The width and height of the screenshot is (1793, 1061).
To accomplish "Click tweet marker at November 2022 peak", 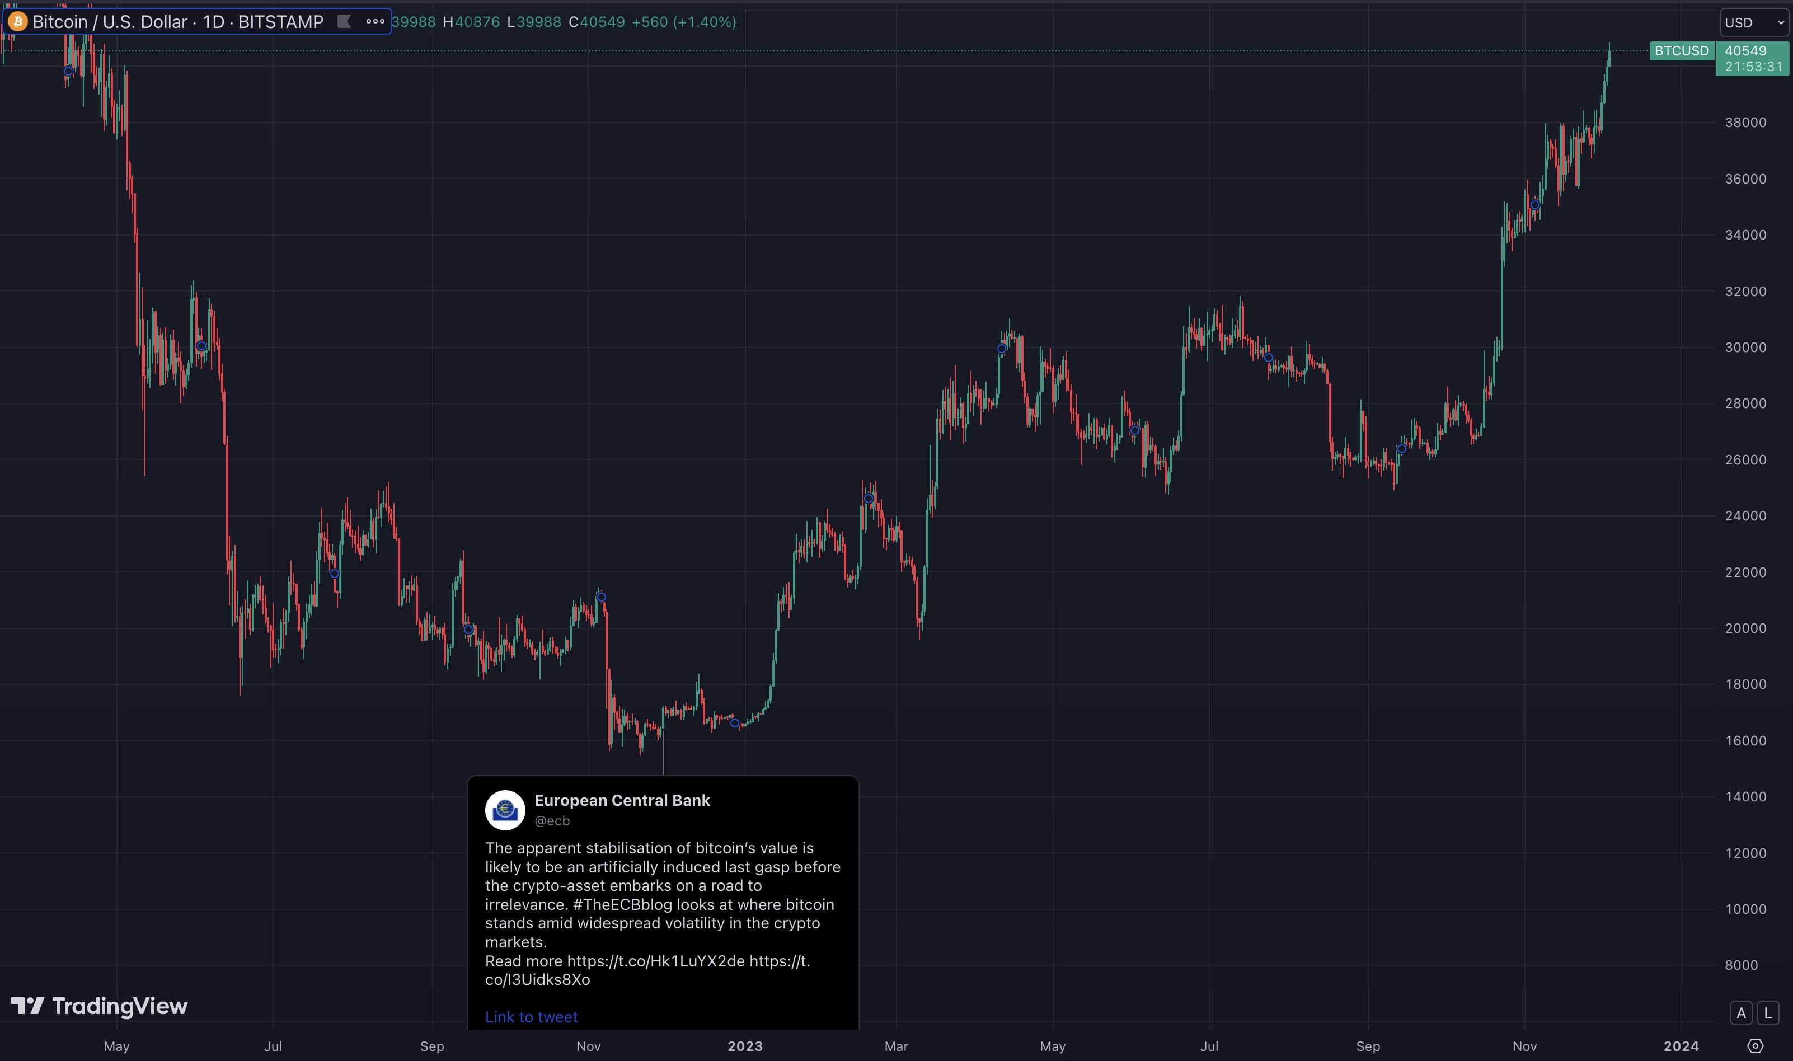I will coord(601,597).
